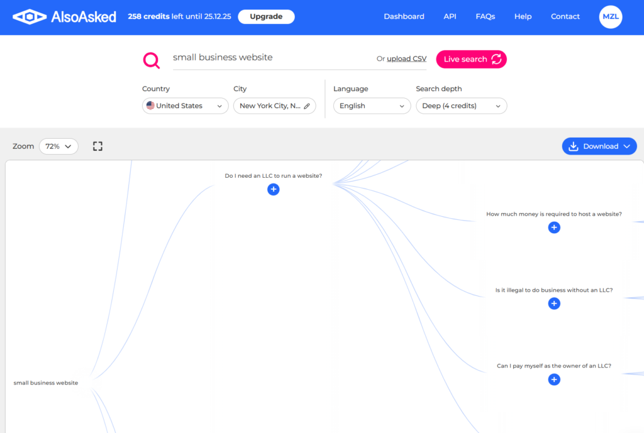This screenshot has height=433, width=644.
Task: Expand the "Do I need an LLC to run a website?" plus button
Action: (274, 189)
